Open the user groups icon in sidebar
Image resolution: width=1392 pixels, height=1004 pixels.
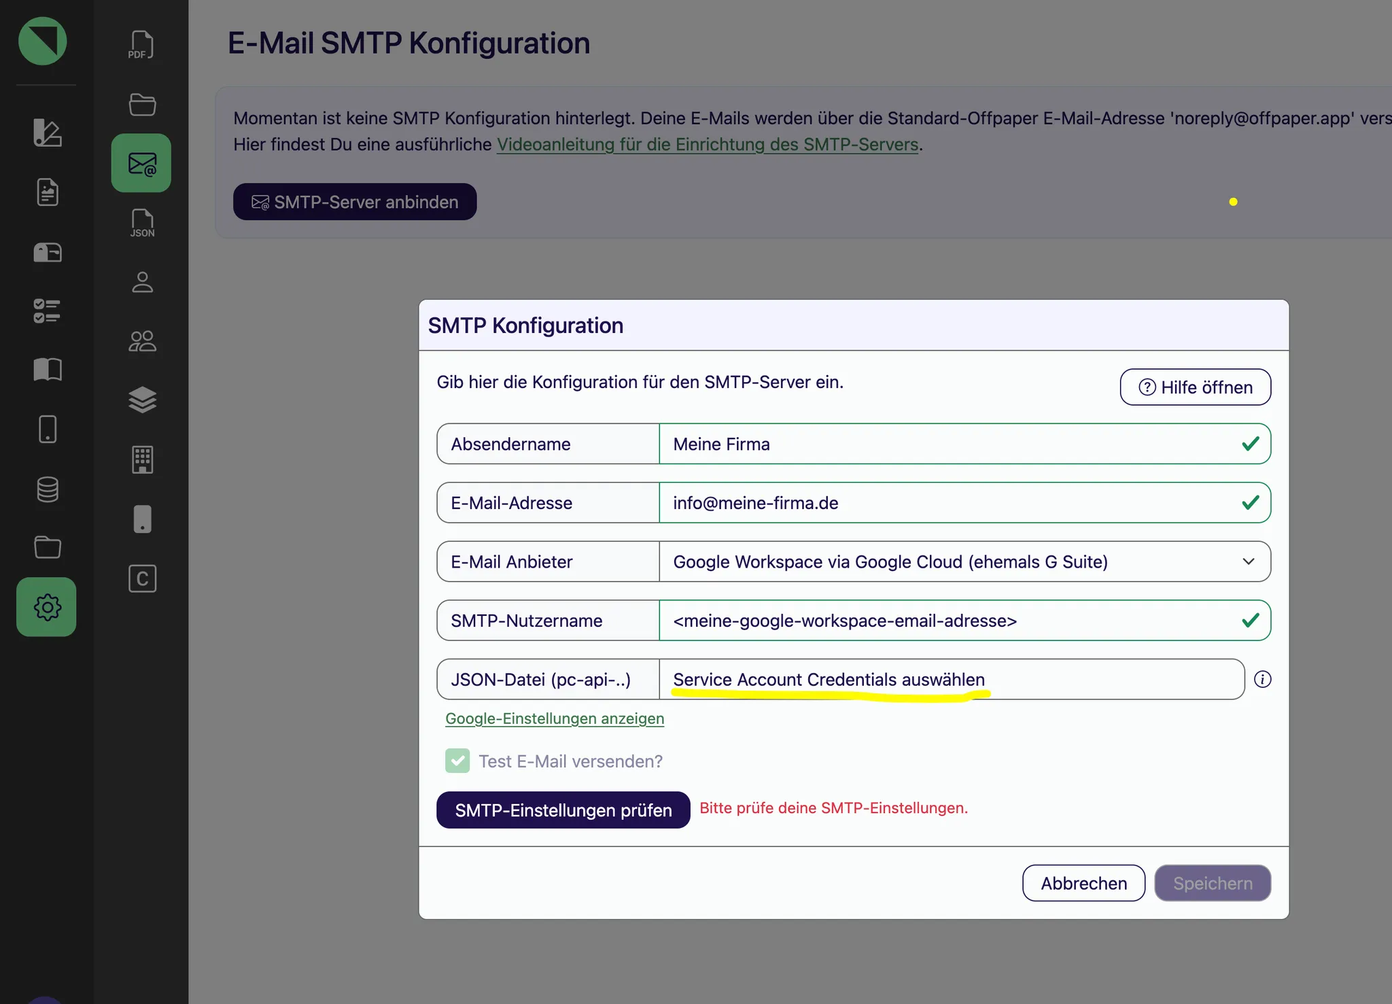pyautogui.click(x=142, y=341)
